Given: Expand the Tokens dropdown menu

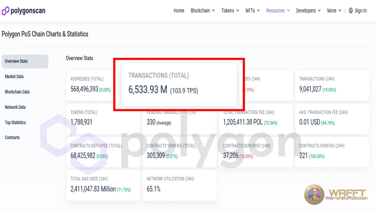Looking at the screenshot, I should [x=230, y=11].
